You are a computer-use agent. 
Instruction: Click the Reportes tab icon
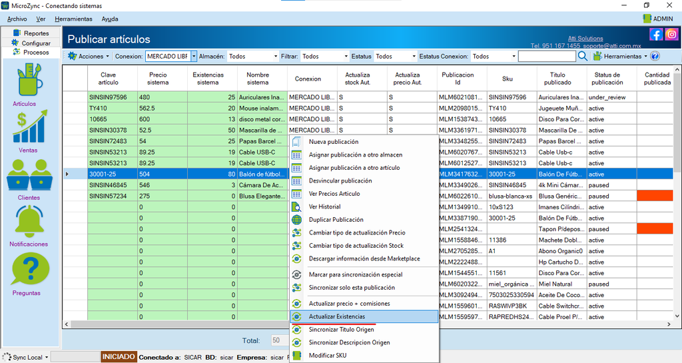(x=17, y=33)
